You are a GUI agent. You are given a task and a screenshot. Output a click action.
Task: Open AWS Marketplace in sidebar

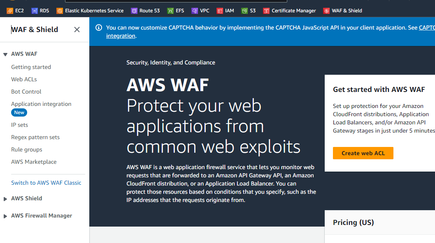tap(34, 162)
